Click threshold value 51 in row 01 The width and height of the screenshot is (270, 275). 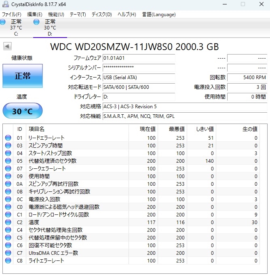211,138
